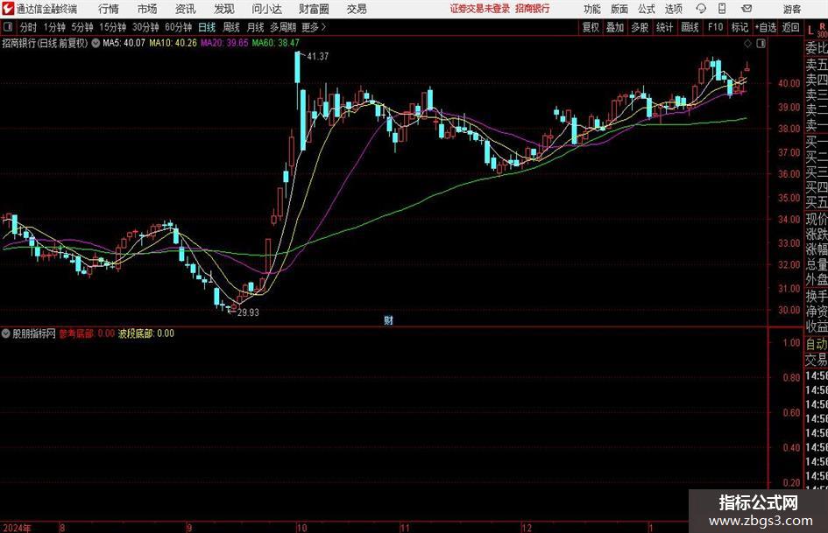Click the MA10: 40.26 indicator label

click(x=173, y=43)
